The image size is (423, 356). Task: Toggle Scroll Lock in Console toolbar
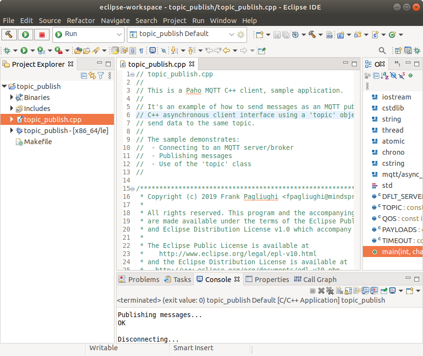(x=348, y=291)
